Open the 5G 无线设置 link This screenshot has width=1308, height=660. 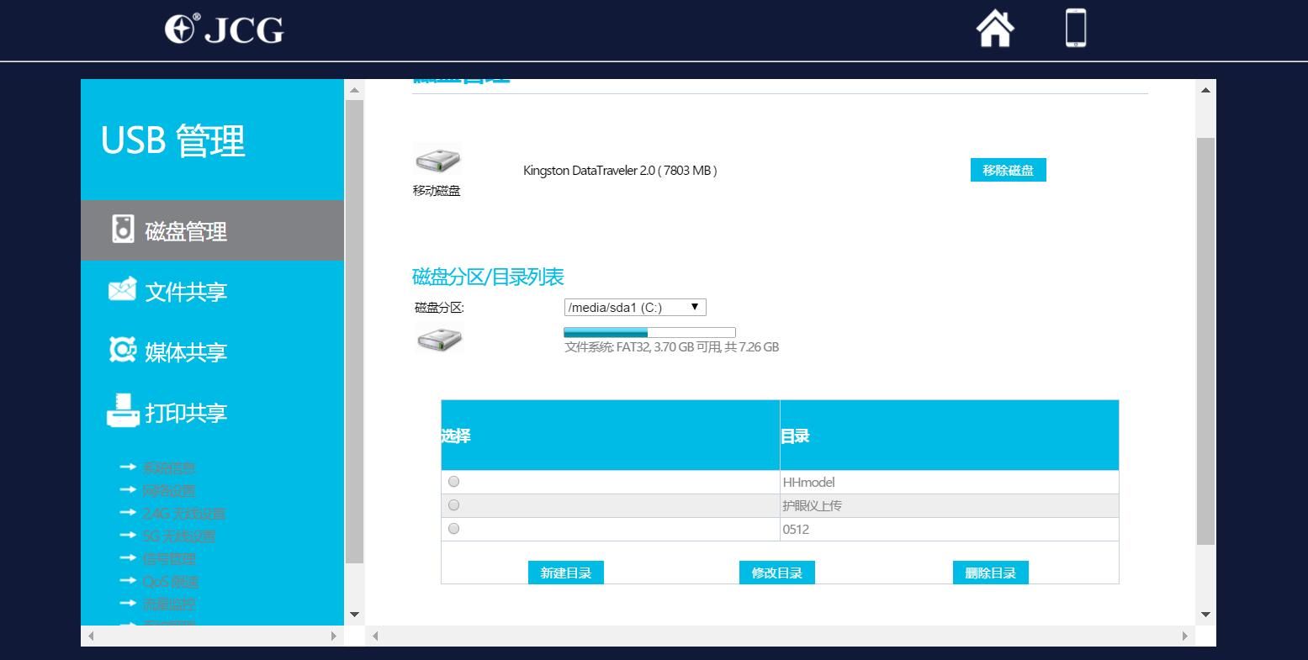coord(178,536)
